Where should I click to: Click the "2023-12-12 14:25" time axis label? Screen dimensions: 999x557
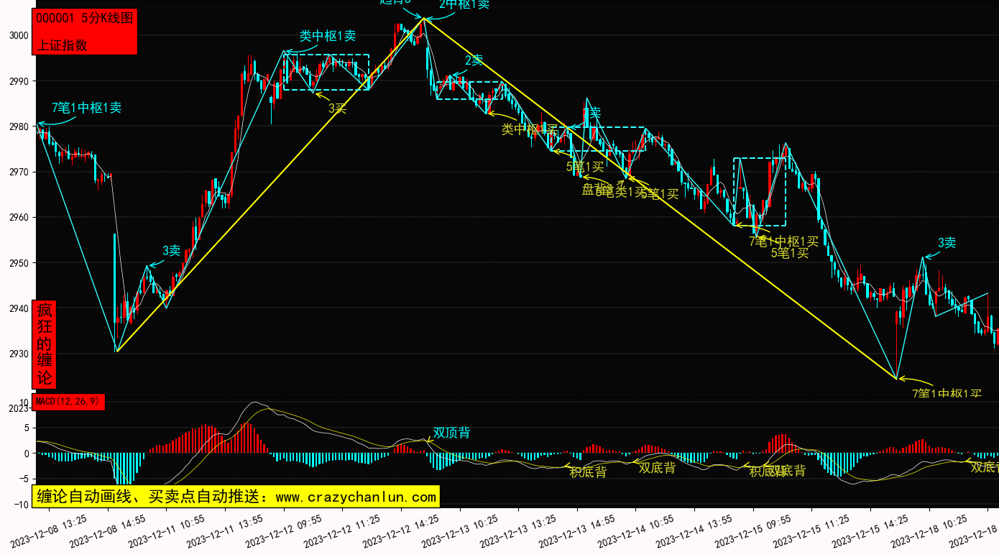[x=401, y=531]
